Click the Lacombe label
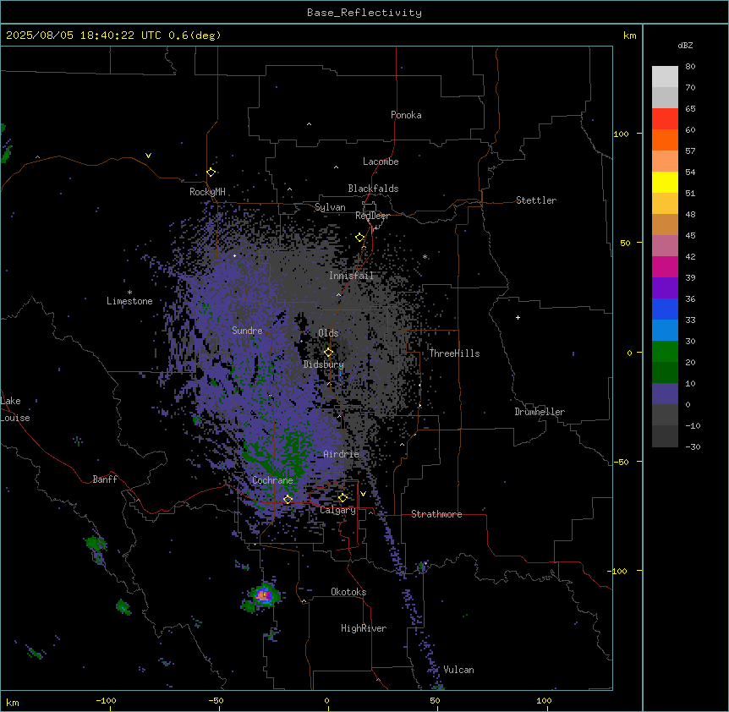The height and width of the screenshot is (712, 729). (x=381, y=162)
